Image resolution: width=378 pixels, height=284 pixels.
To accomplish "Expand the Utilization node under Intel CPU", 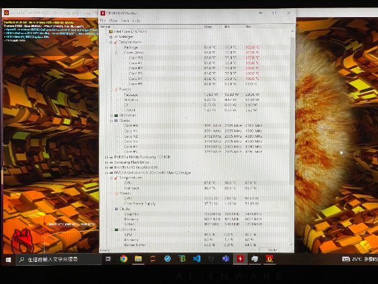I will pyautogui.click(x=111, y=115).
